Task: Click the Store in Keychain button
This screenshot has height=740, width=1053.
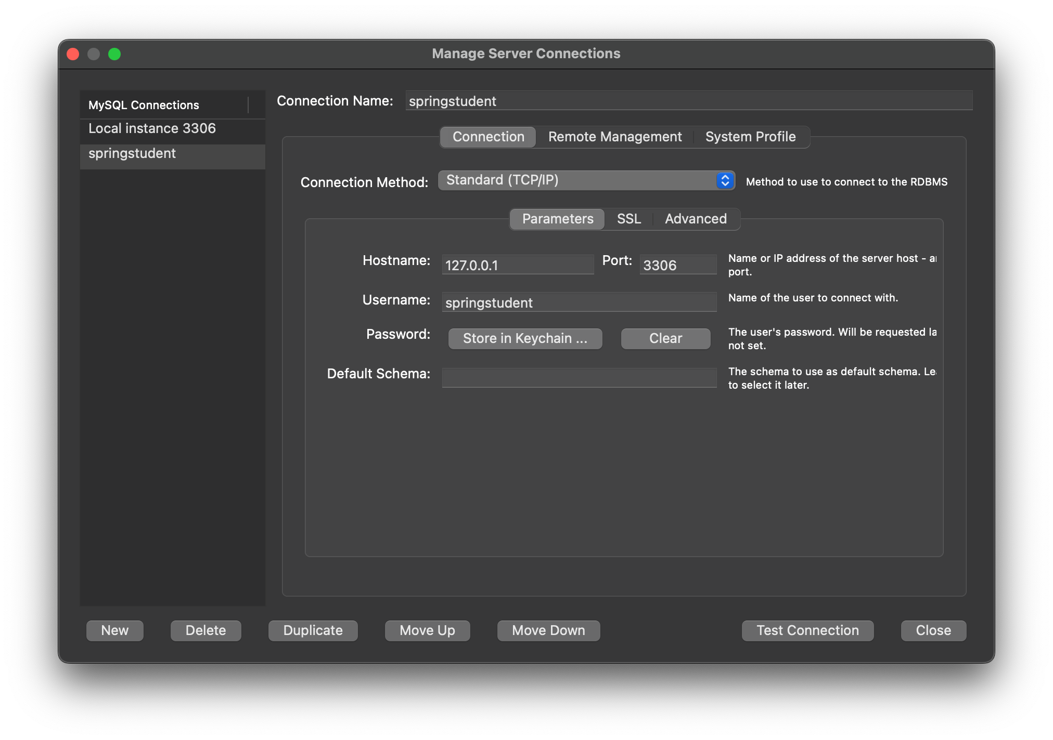Action: [525, 338]
